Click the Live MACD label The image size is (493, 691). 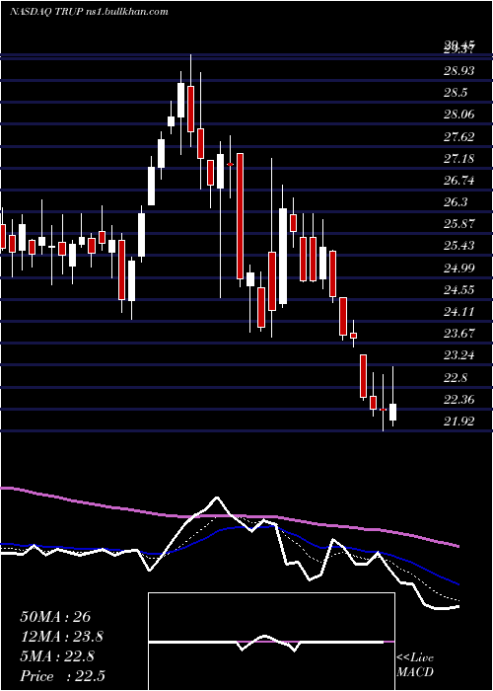pos(415,664)
